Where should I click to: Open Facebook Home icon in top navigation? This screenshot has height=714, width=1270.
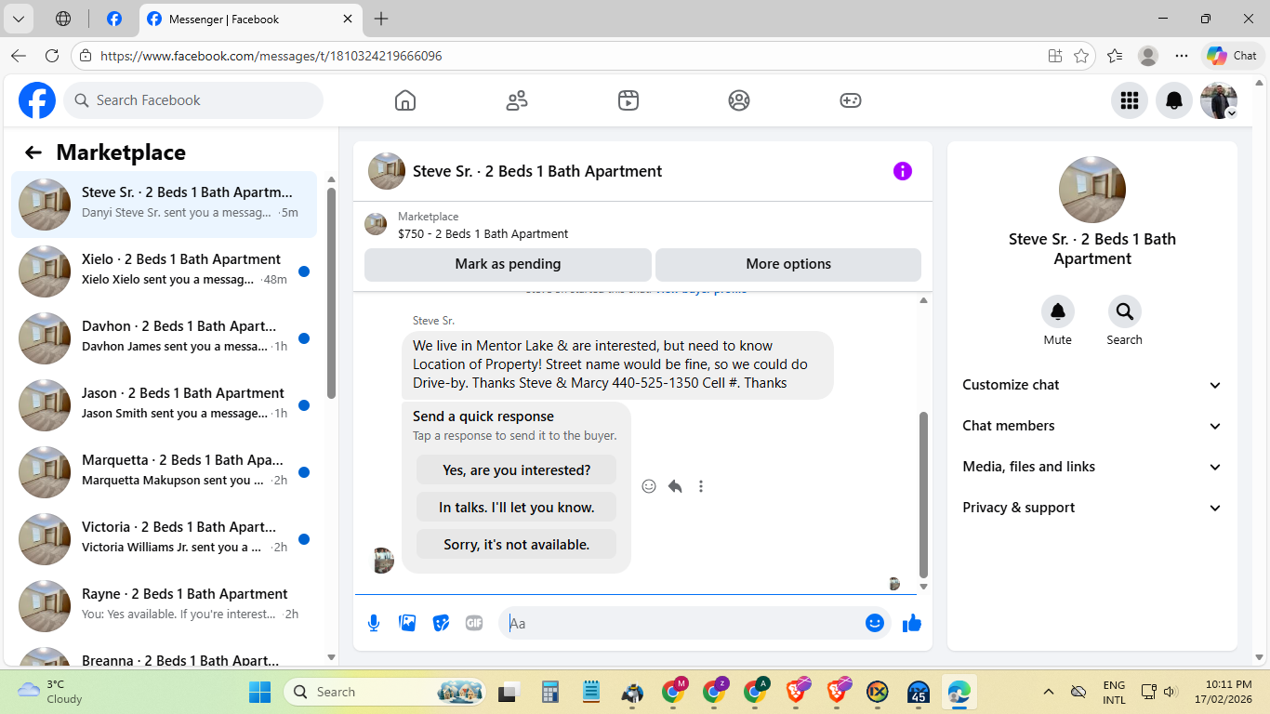[x=405, y=100]
